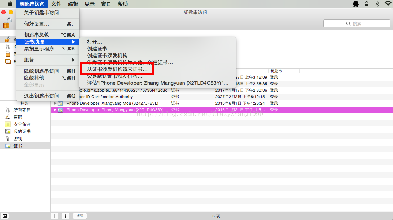Click certificate icon of Xiangyang Mou row
This screenshot has width=393, height=220.
[60, 103]
